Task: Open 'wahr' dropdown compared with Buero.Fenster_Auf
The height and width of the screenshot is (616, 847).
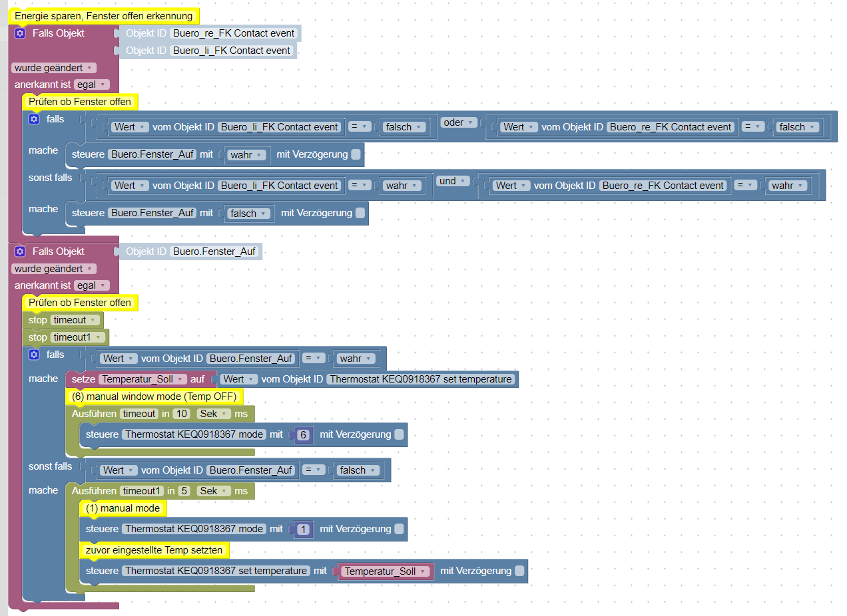Action: point(356,359)
